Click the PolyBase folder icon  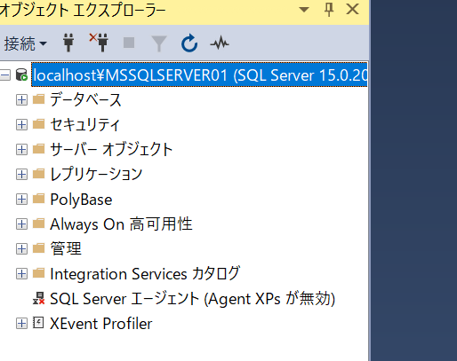(x=38, y=199)
